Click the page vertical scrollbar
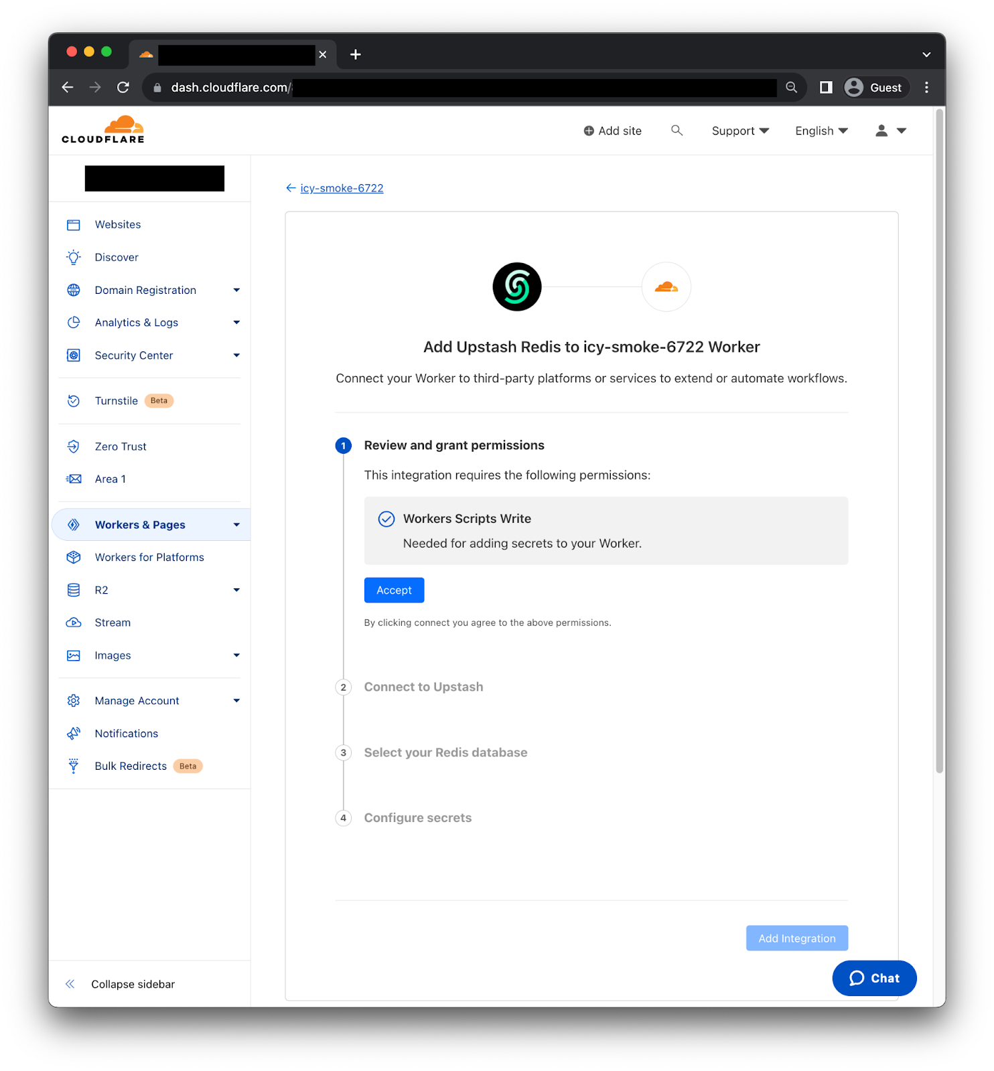Screen dimensions: 994x1071 tap(939, 442)
